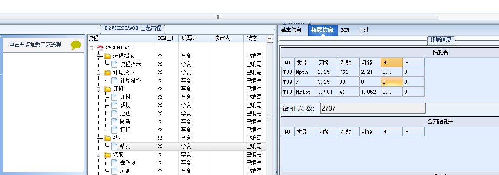Viewport: 499px width, 175px height.
Task: Select the 计划投料 child step
Action: pyautogui.click(x=130, y=81)
